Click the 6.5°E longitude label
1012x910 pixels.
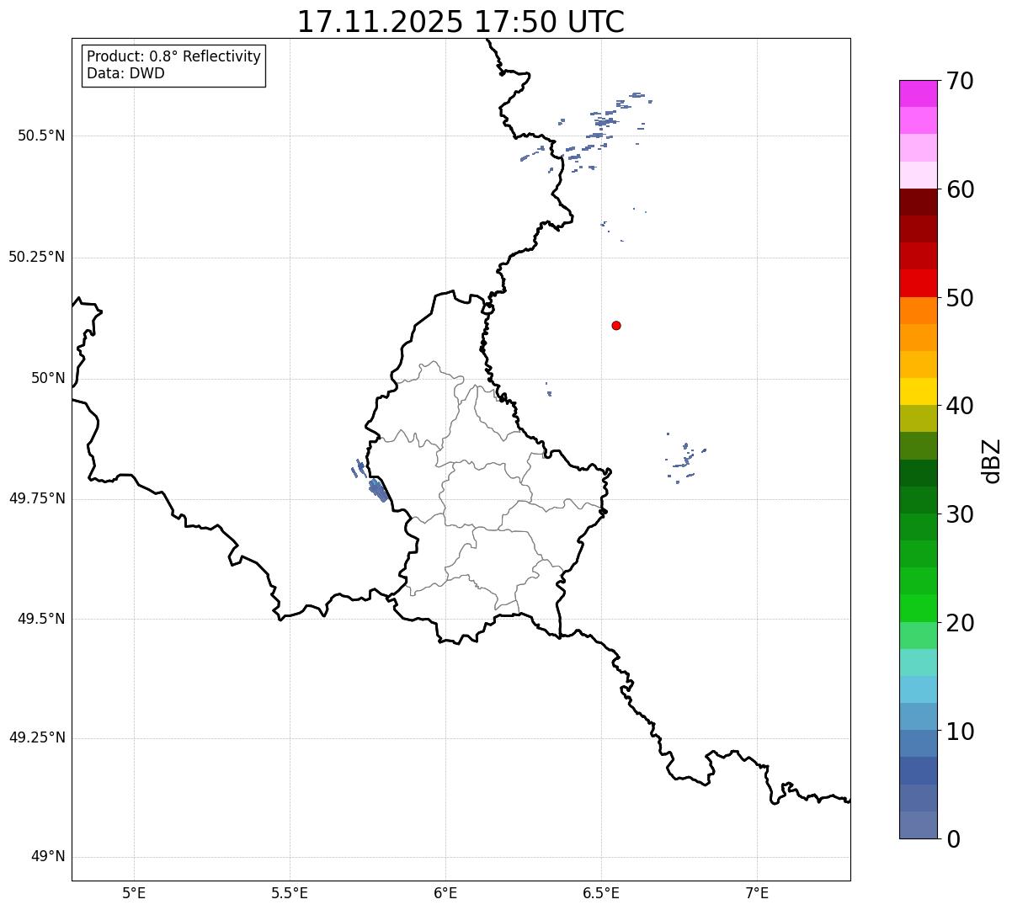point(601,892)
